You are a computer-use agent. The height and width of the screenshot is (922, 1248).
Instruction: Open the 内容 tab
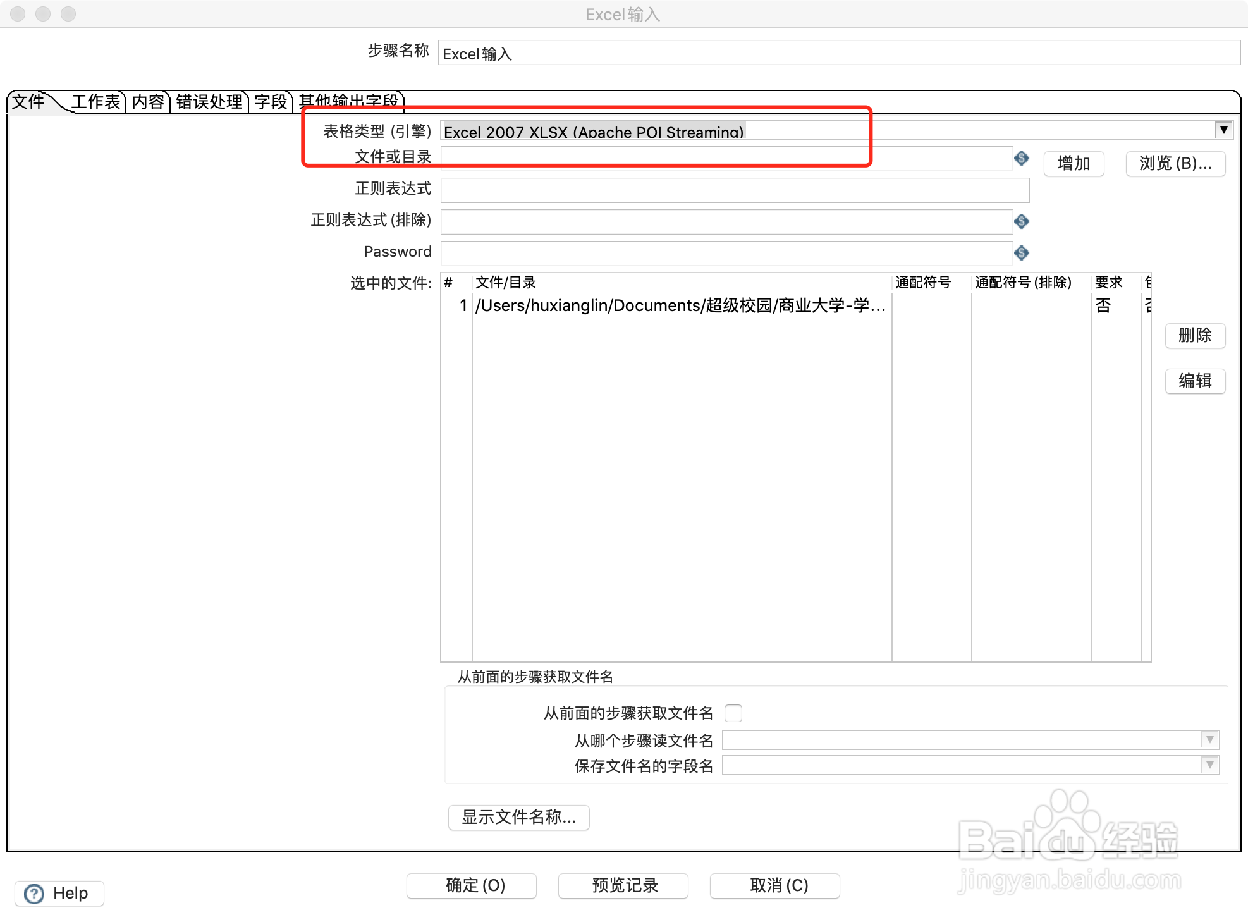(148, 102)
